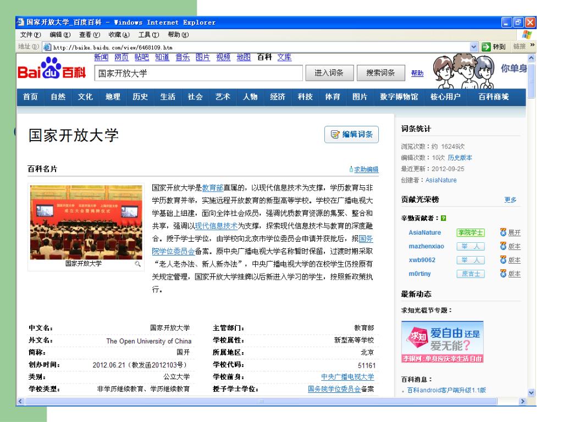Select the 文化 navigation tab

tap(85, 97)
